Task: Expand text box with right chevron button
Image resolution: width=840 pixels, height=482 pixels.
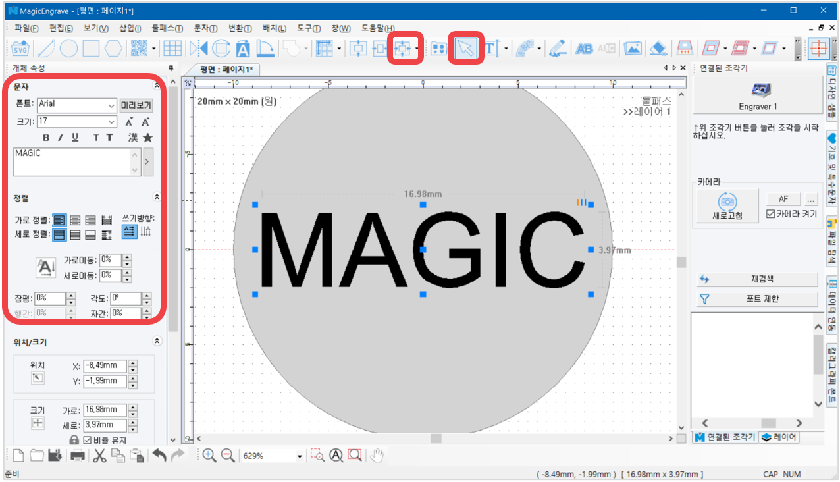Action: pos(147,161)
